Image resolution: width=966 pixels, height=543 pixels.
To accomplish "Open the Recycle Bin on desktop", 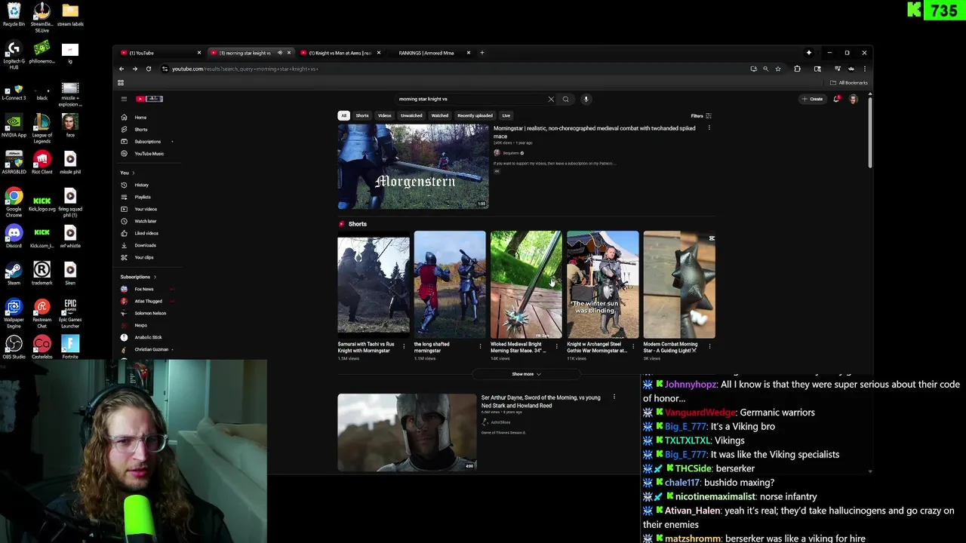I will (x=14, y=14).
